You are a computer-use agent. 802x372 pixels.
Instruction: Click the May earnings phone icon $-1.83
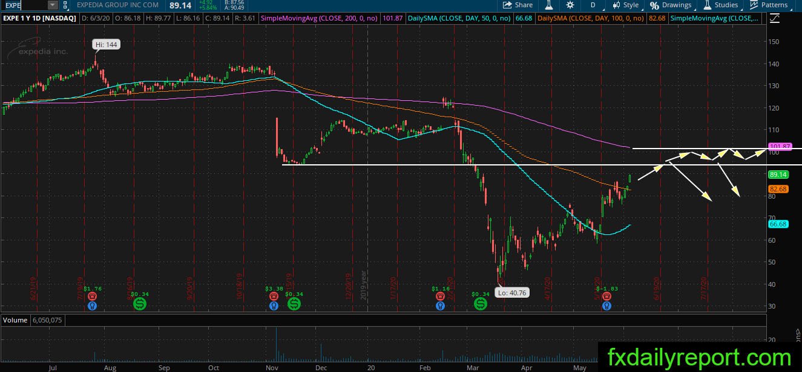606,297
